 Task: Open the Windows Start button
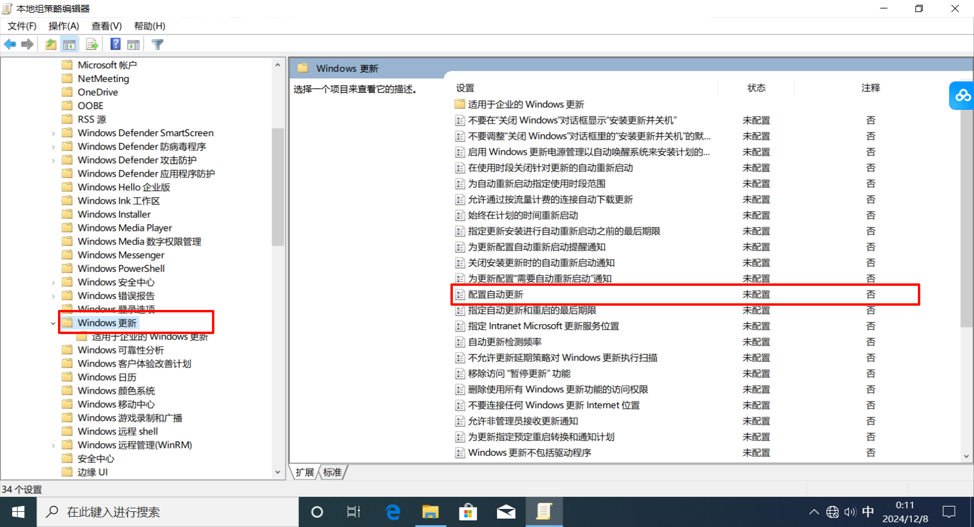coord(18,512)
